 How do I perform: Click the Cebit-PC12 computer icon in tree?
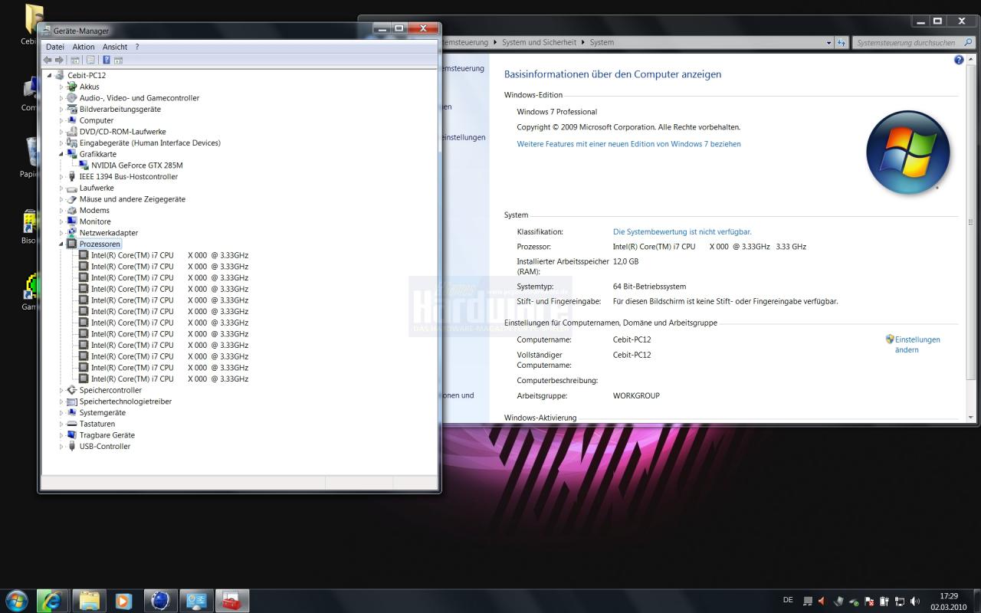coord(61,75)
